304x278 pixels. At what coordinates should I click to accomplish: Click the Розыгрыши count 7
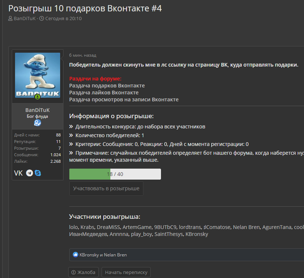tap(59, 148)
